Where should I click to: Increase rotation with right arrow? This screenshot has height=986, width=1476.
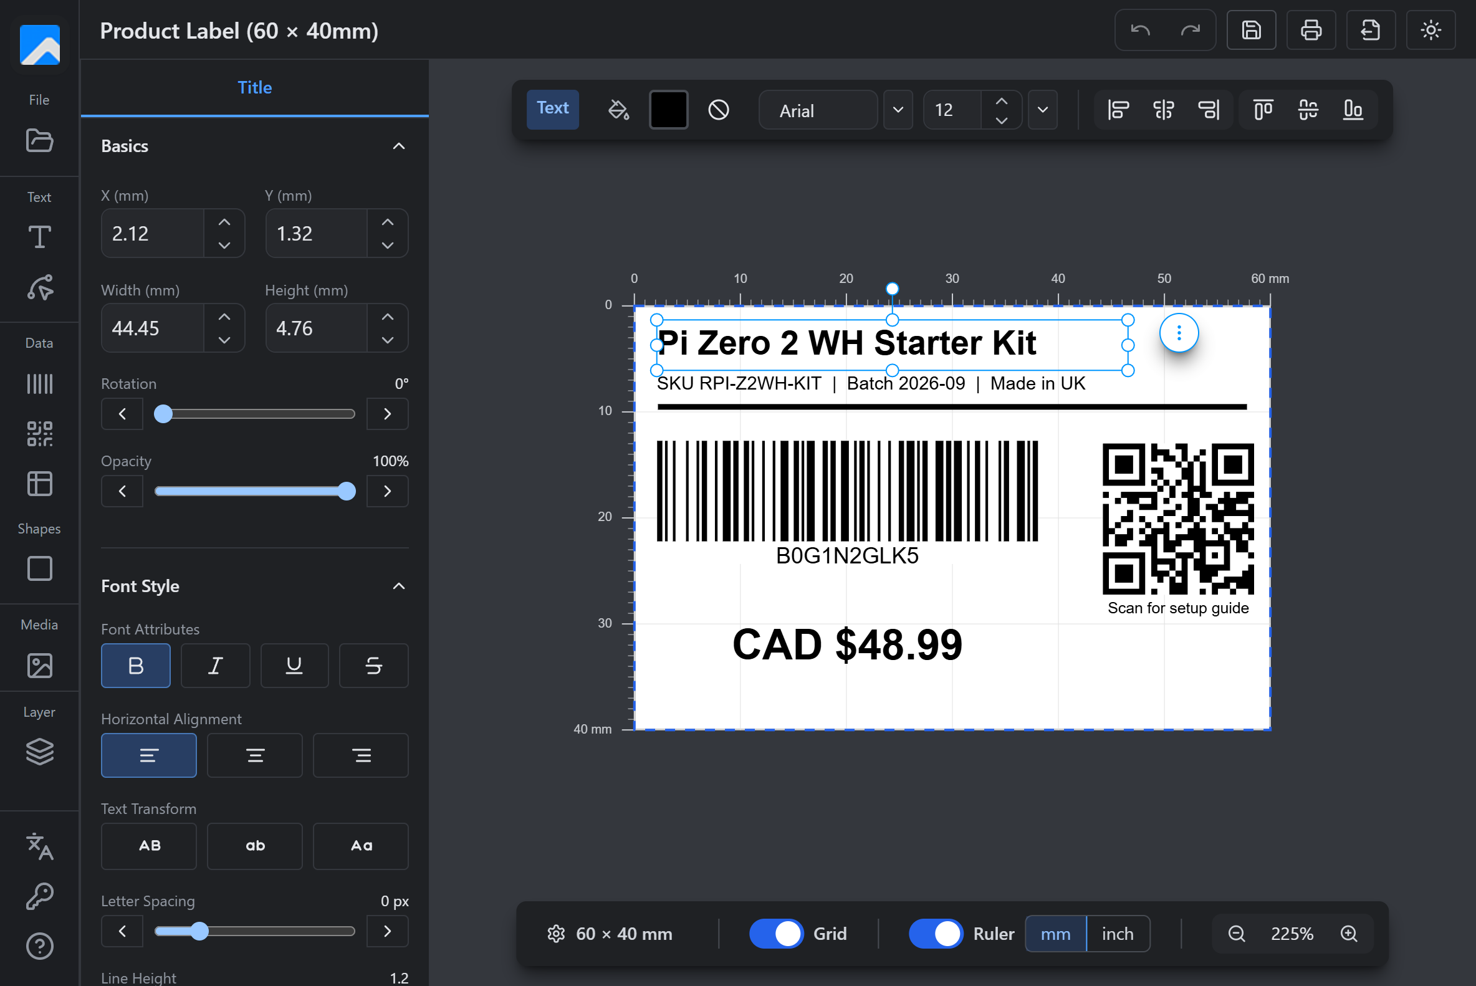[x=388, y=414]
